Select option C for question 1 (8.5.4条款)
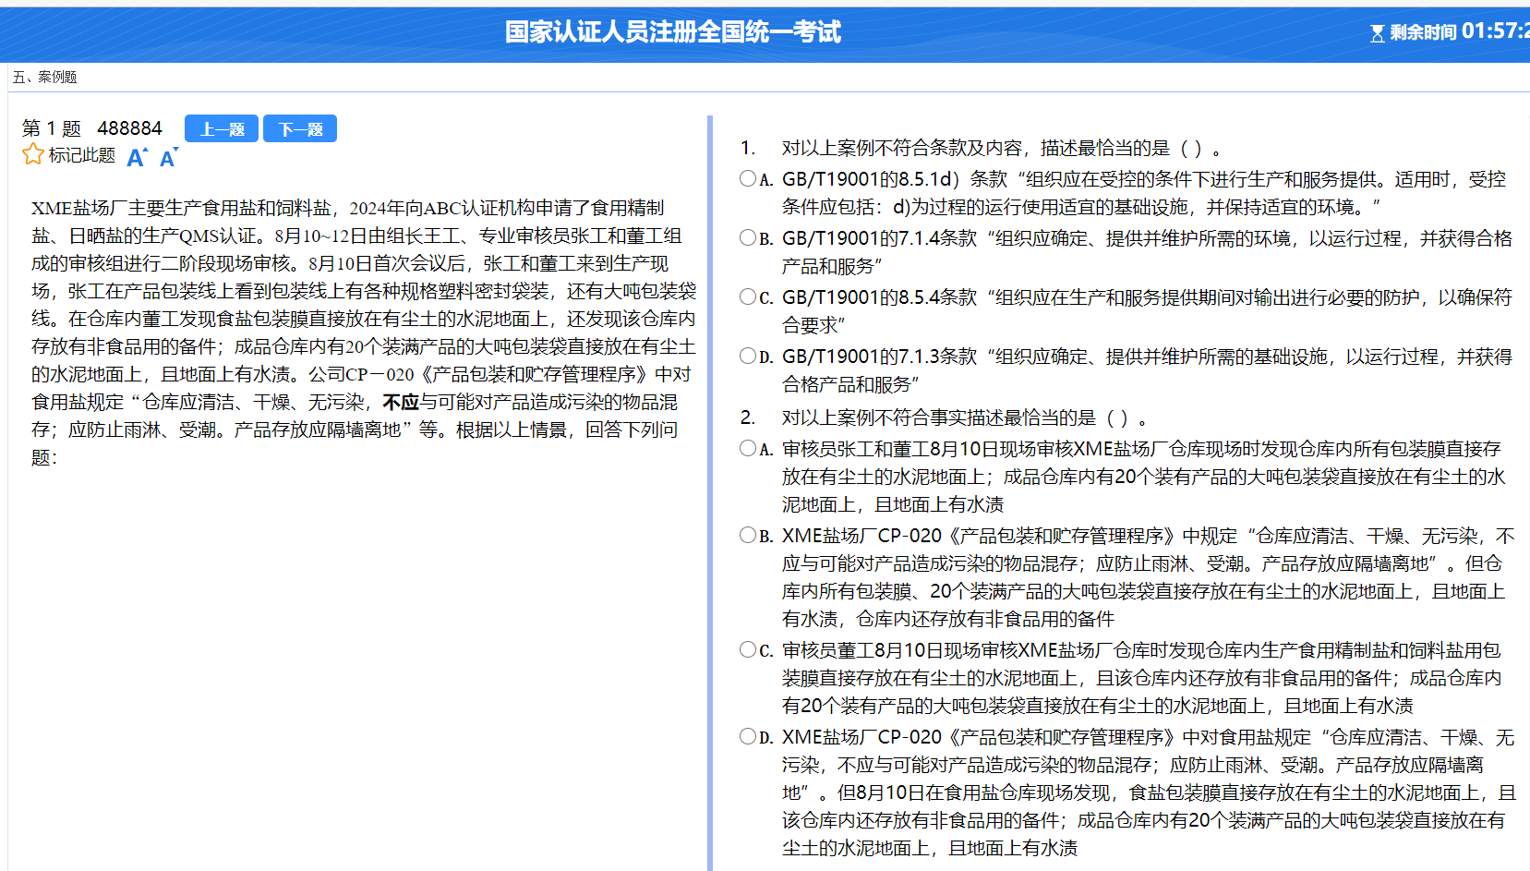1530x871 pixels. tap(748, 296)
